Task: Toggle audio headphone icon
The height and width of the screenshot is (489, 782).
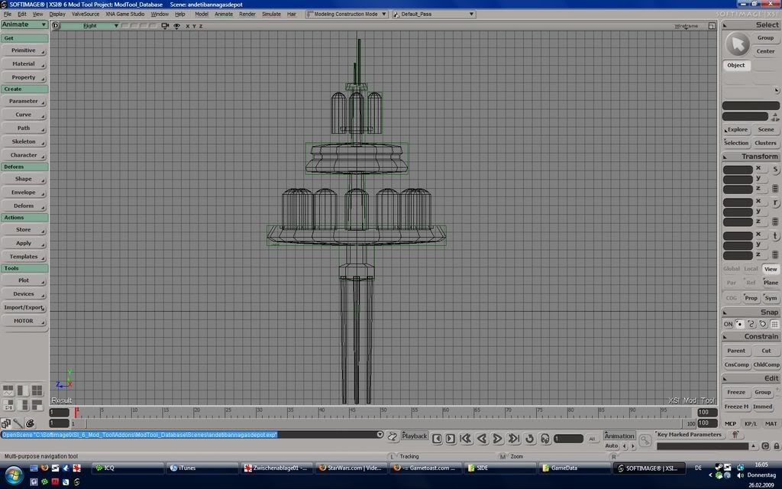Action: (x=544, y=439)
